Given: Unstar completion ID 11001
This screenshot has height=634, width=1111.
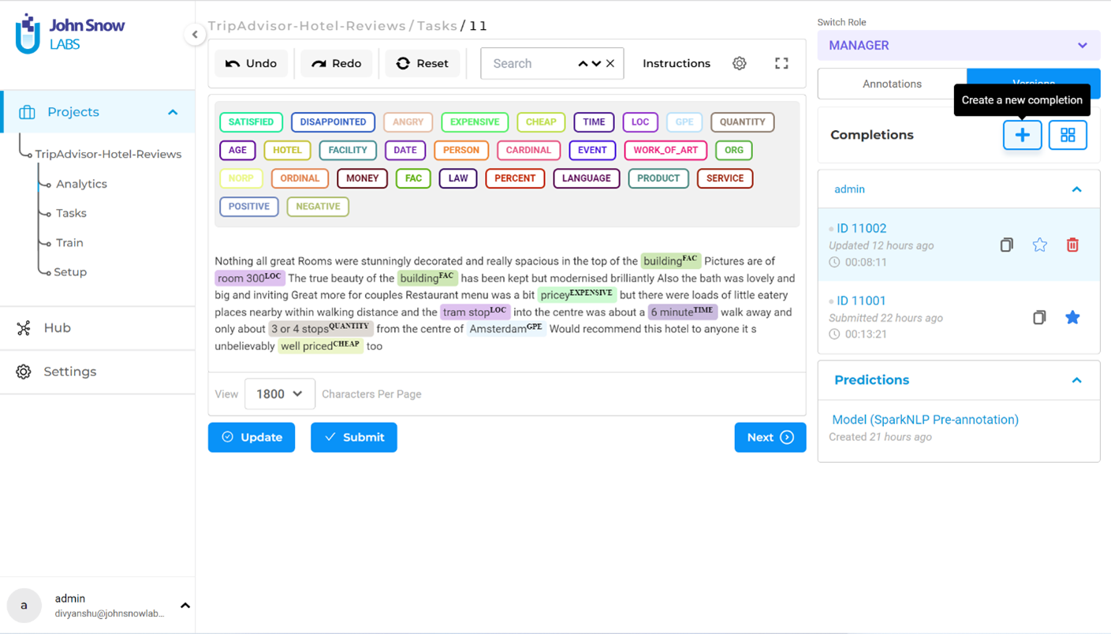Looking at the screenshot, I should click(x=1072, y=317).
